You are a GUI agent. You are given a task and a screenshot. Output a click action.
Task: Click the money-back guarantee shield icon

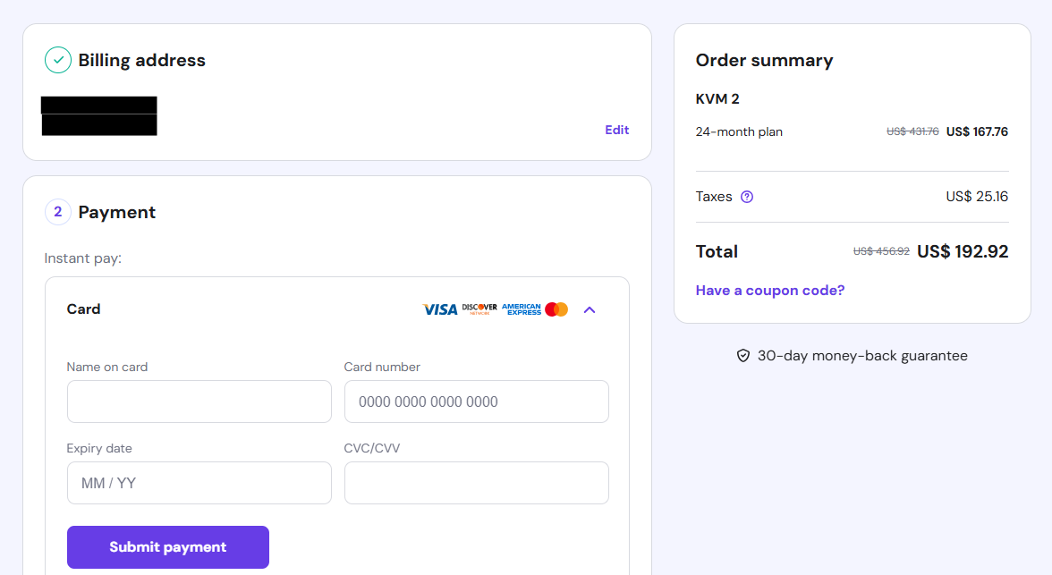click(743, 356)
